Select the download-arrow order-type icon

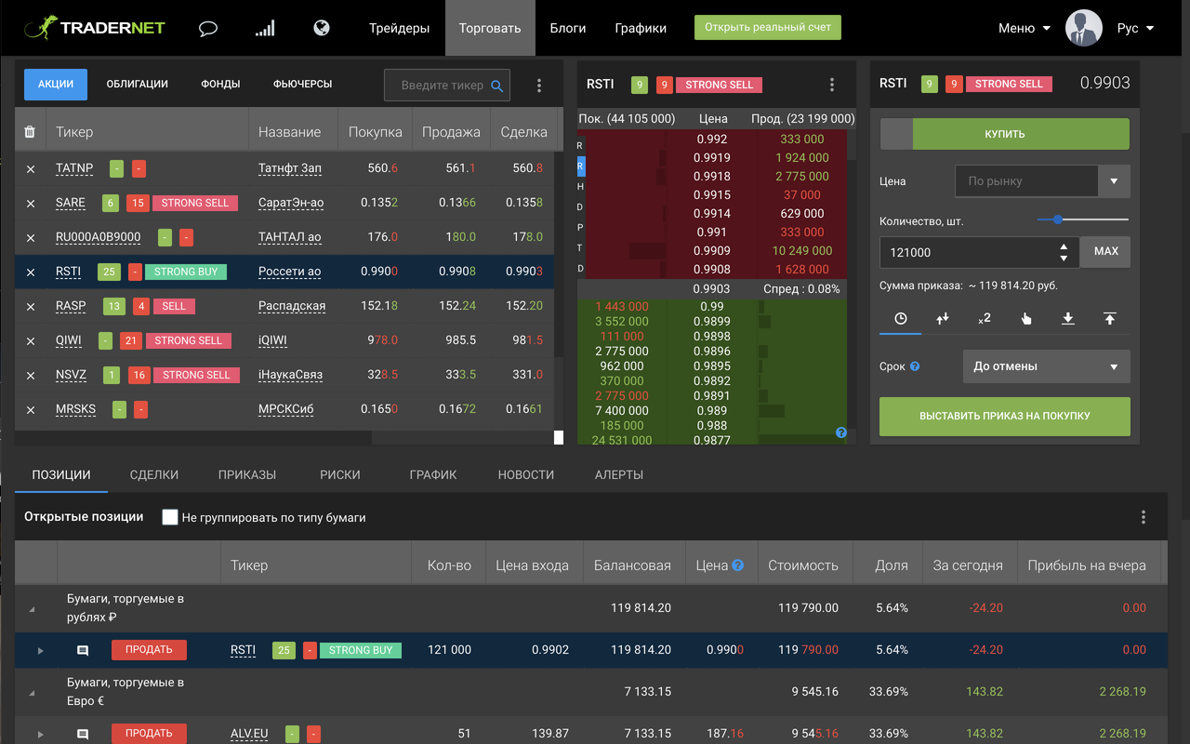pyautogui.click(x=1068, y=318)
